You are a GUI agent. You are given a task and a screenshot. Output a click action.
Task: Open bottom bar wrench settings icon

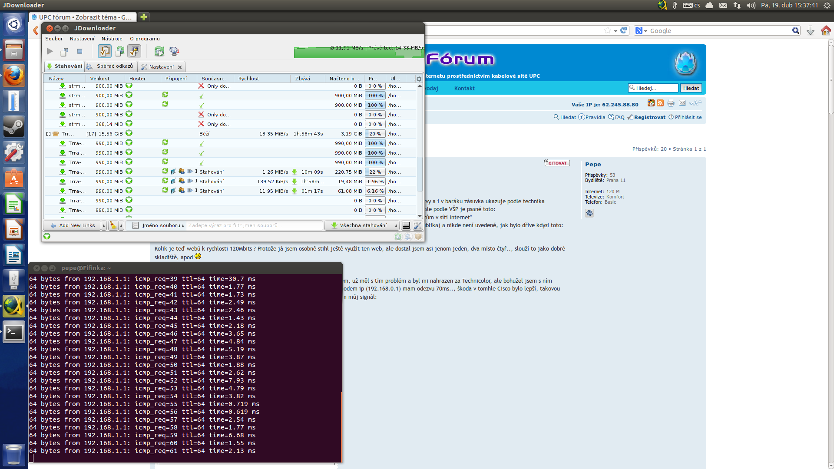pos(417,225)
